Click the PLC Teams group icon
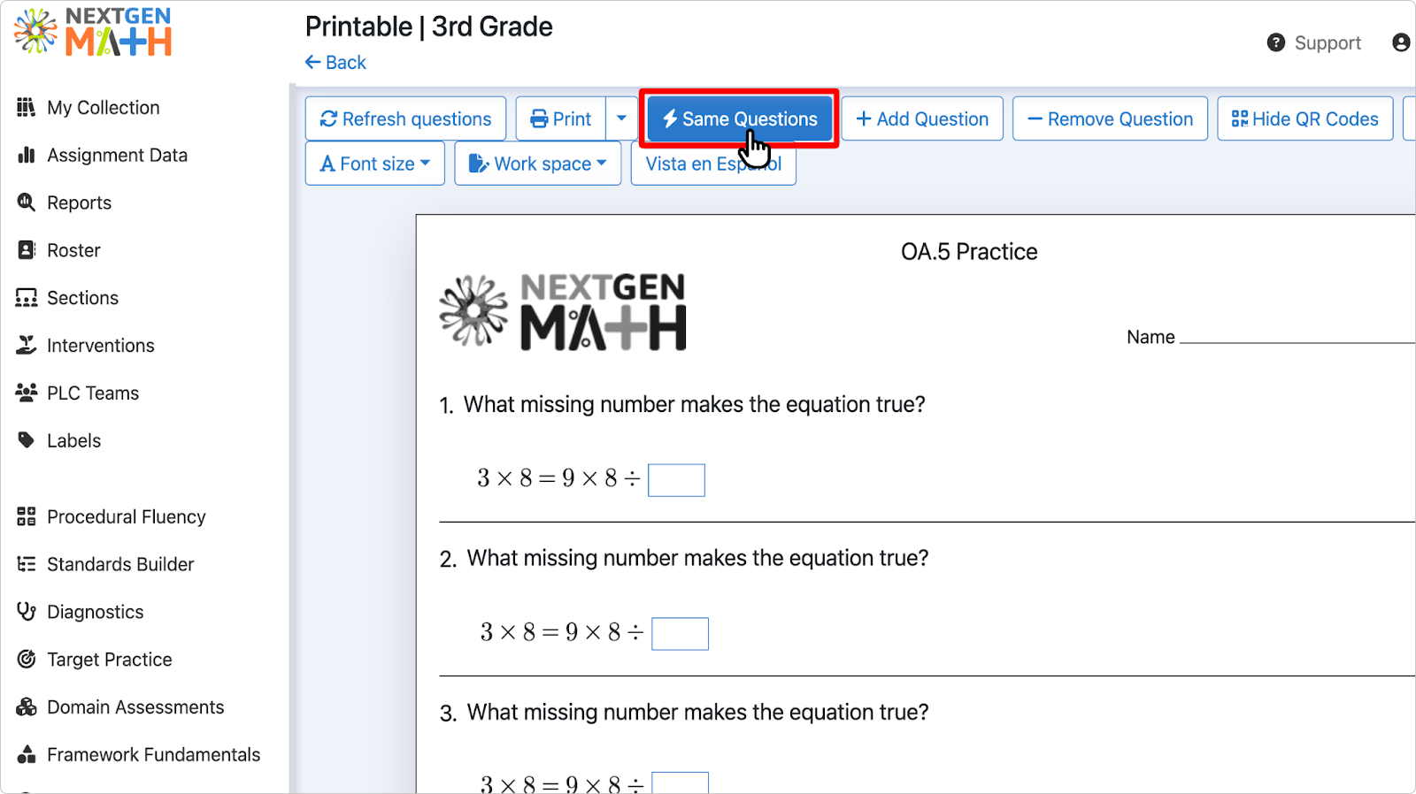1416x794 pixels. click(27, 392)
